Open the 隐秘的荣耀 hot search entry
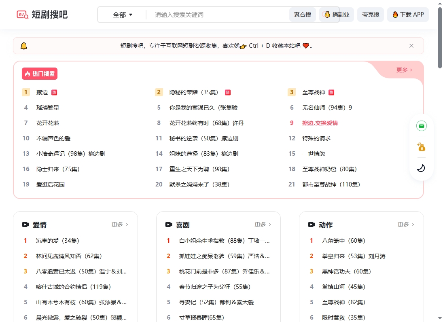Image resolution: width=443 pixels, height=322 pixels. (x=194, y=92)
